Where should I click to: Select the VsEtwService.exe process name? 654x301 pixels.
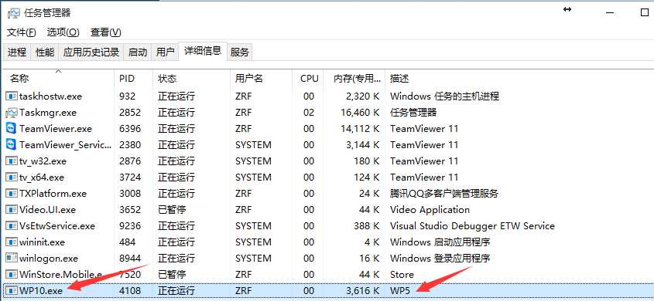(57, 226)
